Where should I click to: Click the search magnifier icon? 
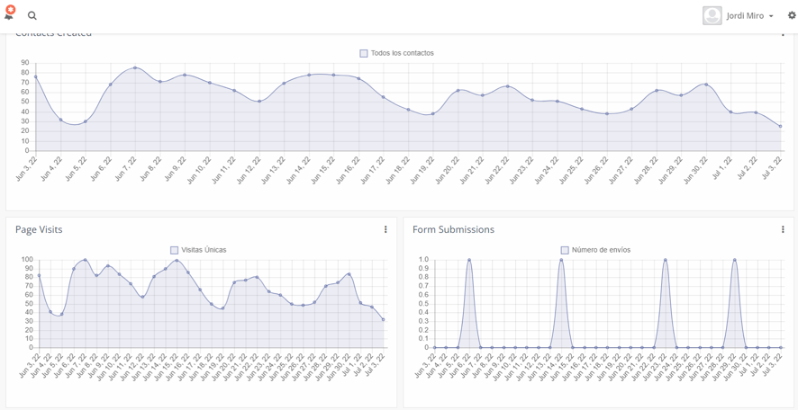[x=32, y=16]
